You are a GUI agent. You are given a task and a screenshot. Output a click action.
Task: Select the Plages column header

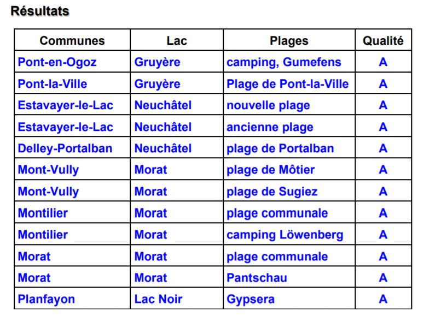click(289, 41)
